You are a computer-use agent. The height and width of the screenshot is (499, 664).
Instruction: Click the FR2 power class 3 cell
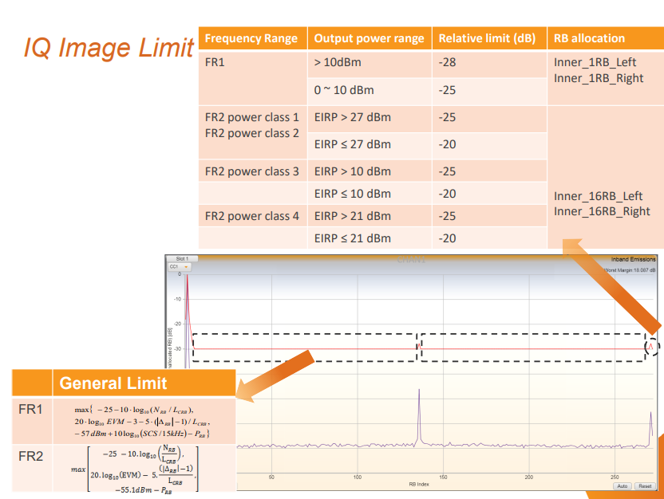(x=252, y=171)
